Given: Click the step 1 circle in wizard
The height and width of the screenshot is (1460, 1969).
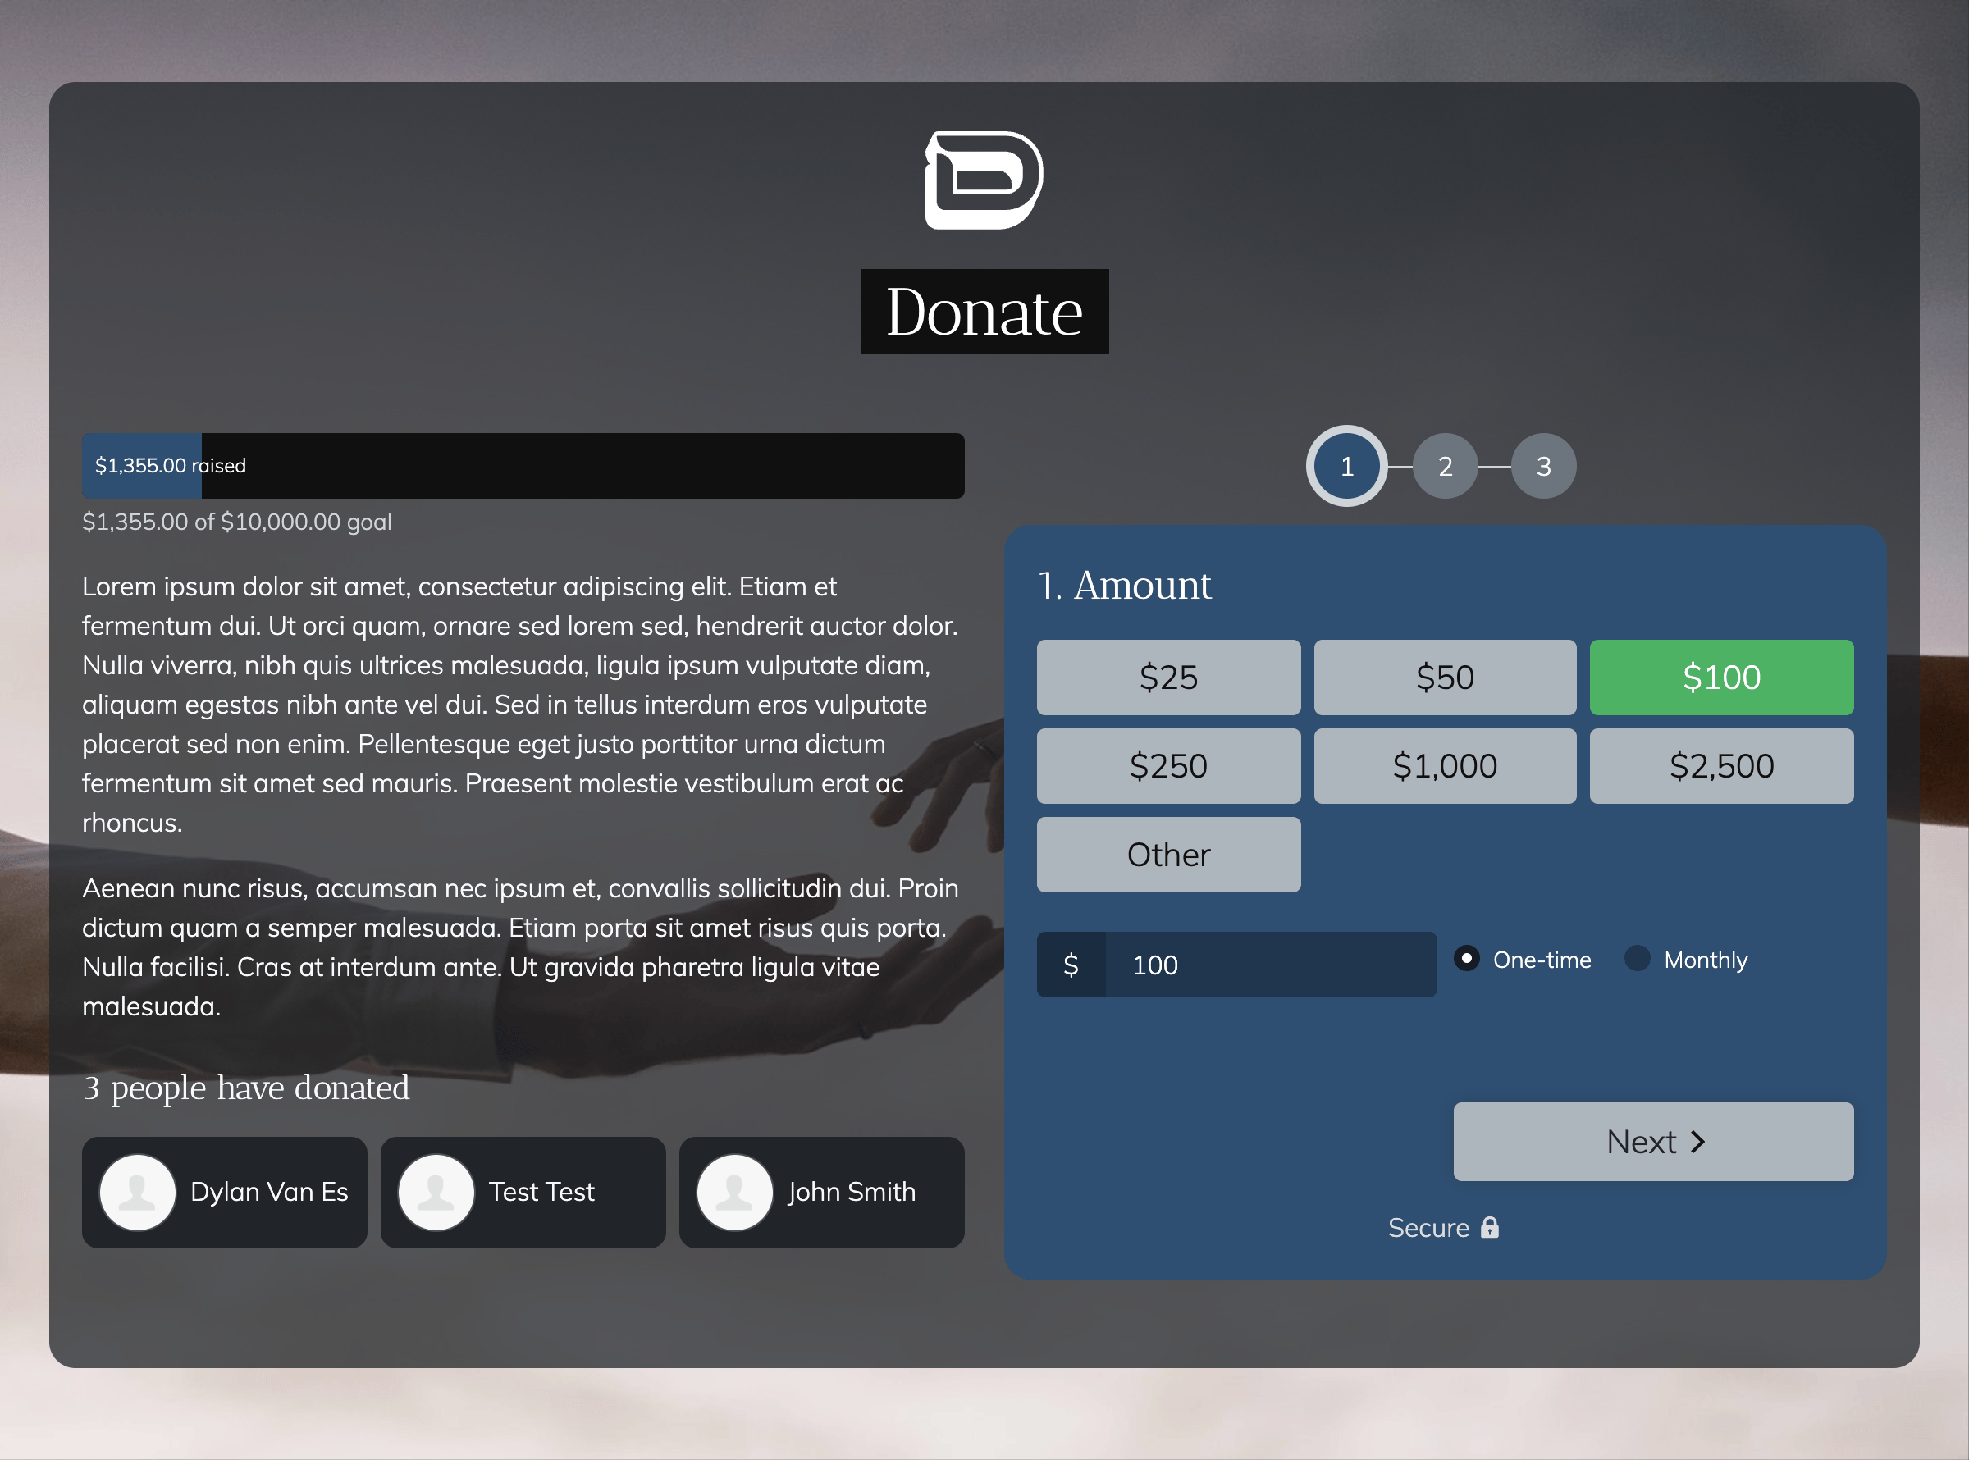Looking at the screenshot, I should [1346, 466].
